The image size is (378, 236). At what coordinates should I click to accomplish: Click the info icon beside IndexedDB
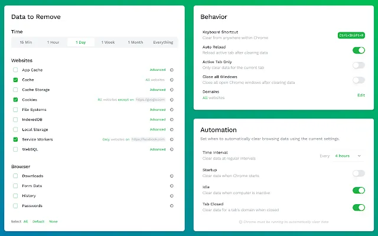click(x=172, y=119)
